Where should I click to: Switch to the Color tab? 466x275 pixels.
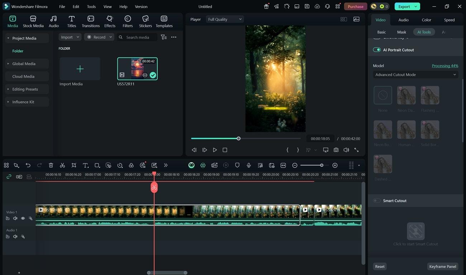click(426, 20)
